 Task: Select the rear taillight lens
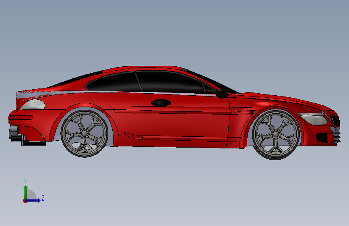(33, 104)
